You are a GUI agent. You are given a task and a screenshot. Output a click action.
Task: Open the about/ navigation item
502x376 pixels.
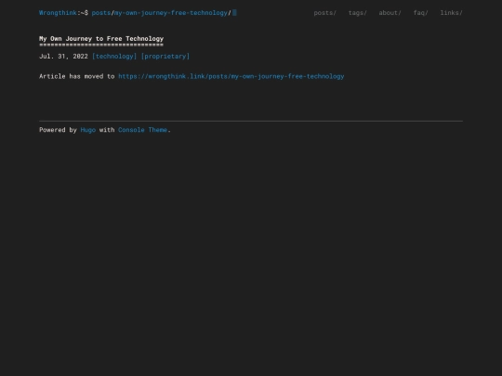(x=390, y=13)
